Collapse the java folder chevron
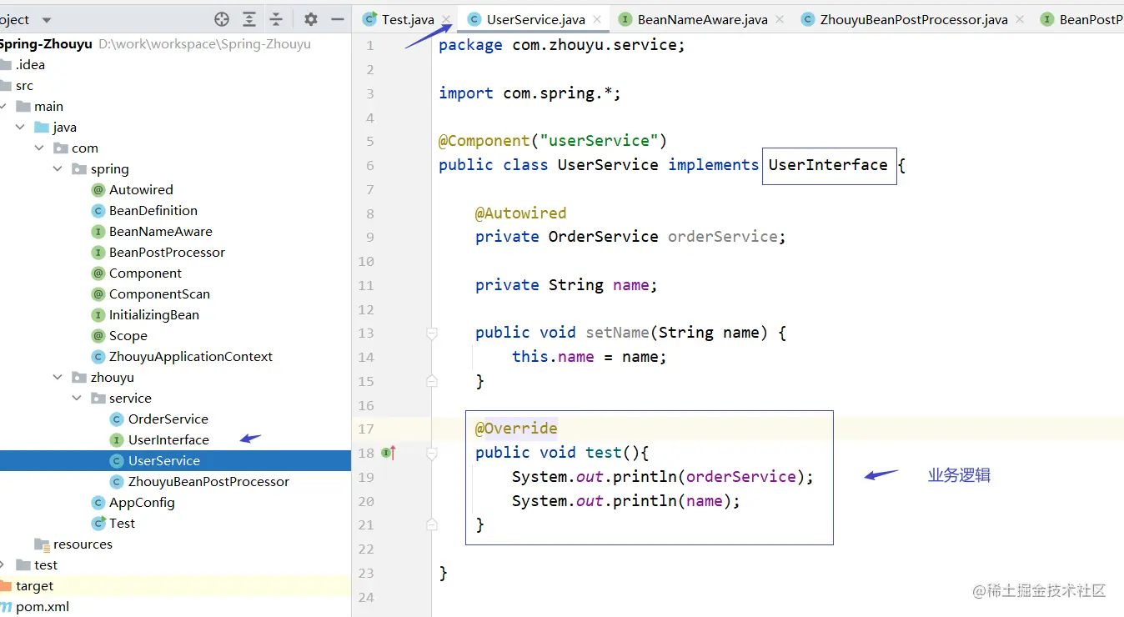Screen dimensions: 1124x617 pyautogui.click(x=21, y=127)
